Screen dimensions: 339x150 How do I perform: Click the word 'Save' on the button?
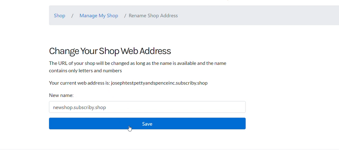(x=147, y=124)
